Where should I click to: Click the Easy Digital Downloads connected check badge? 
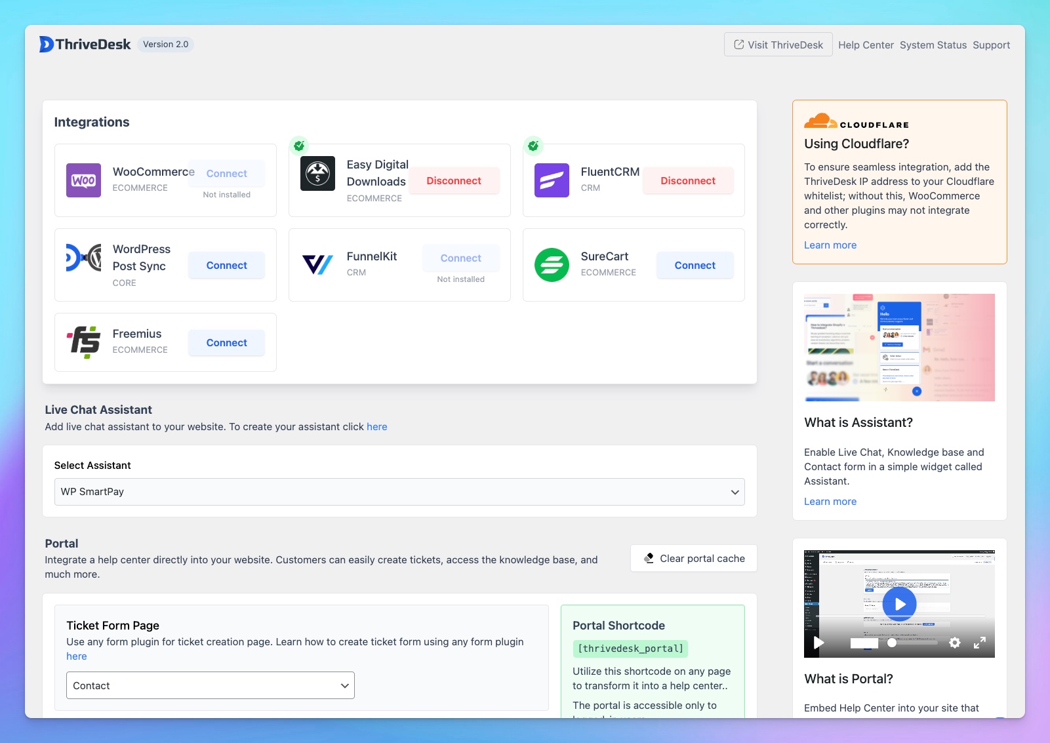coord(299,146)
